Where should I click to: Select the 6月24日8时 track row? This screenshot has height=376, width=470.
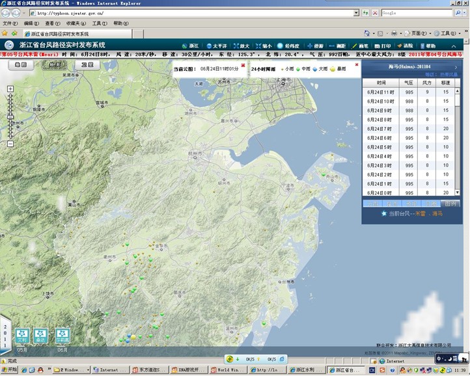click(409, 120)
